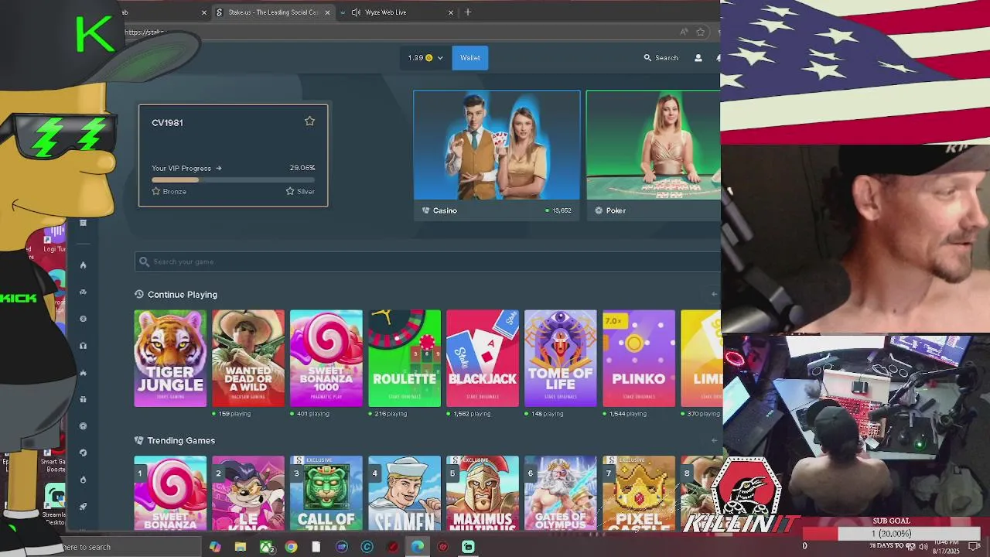Screen dimensions: 990x557
Task: Open Call of Zuma trending game
Action: 326,494
